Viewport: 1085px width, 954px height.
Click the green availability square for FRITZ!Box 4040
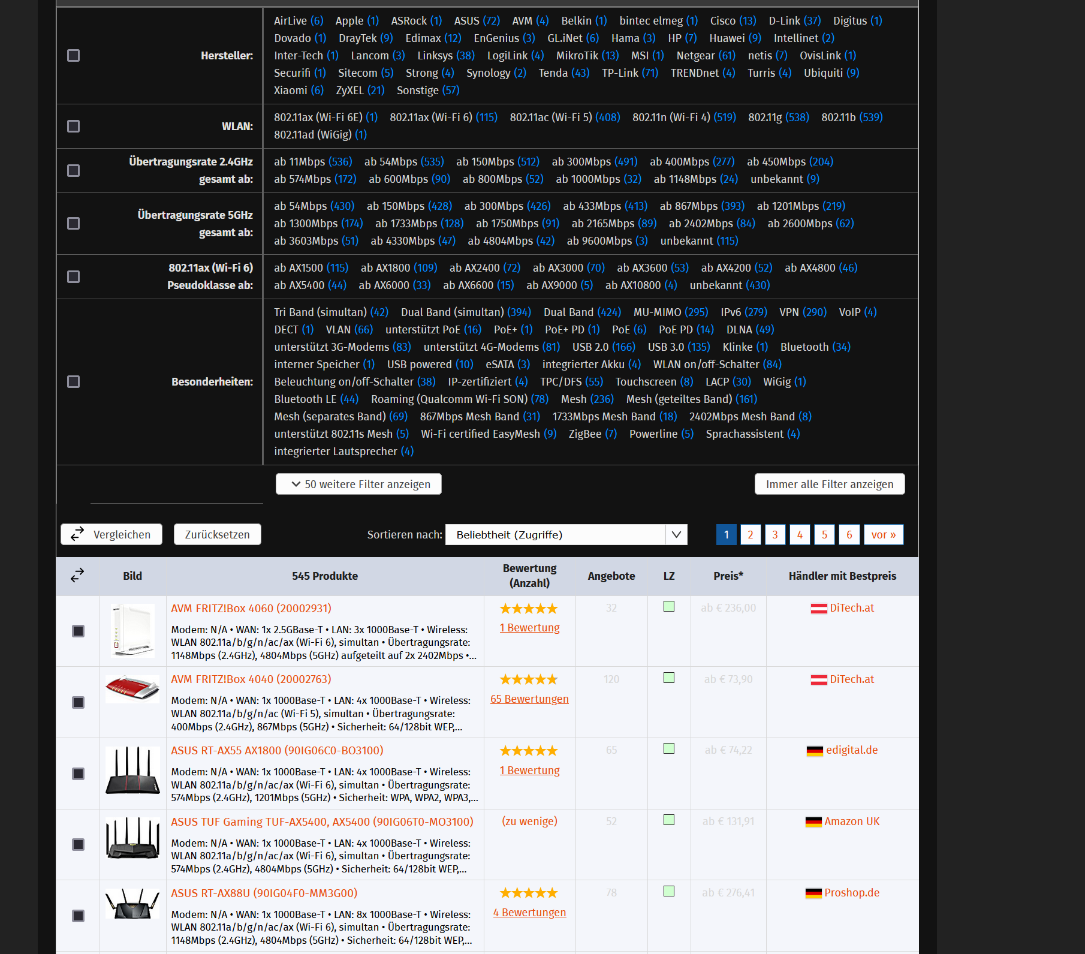tap(669, 678)
